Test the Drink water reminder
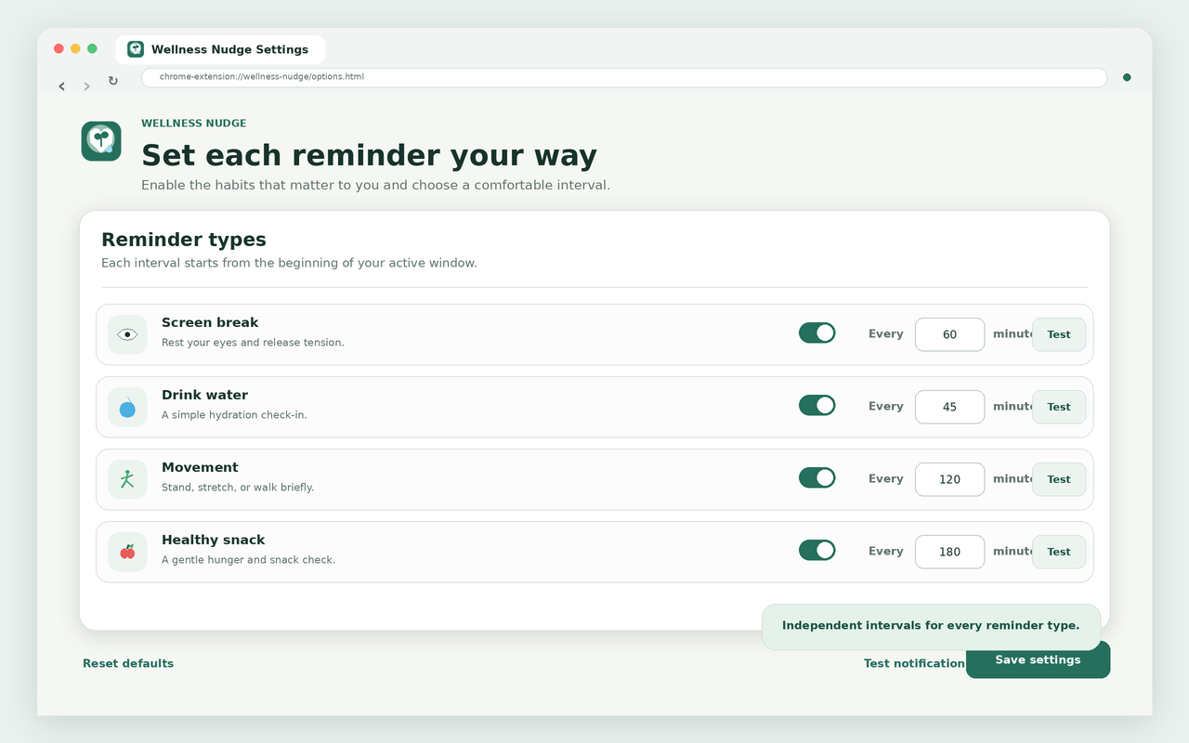Viewport: 1189px width, 743px height. tap(1059, 407)
